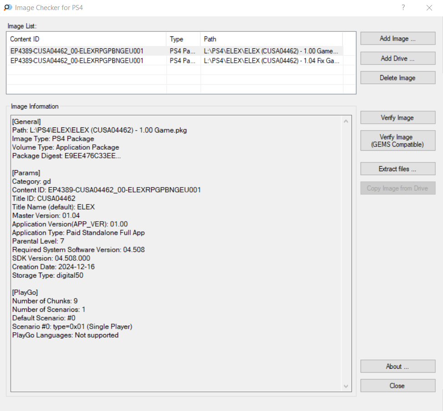Click the Path line in image information
Viewport: 443px width, 411px height.
[x=99, y=130]
